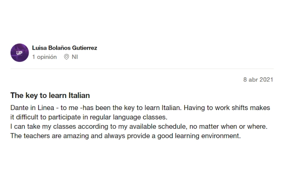Click the year "2021" in the date
The height and width of the screenshot is (196, 283).
tap(266, 80)
